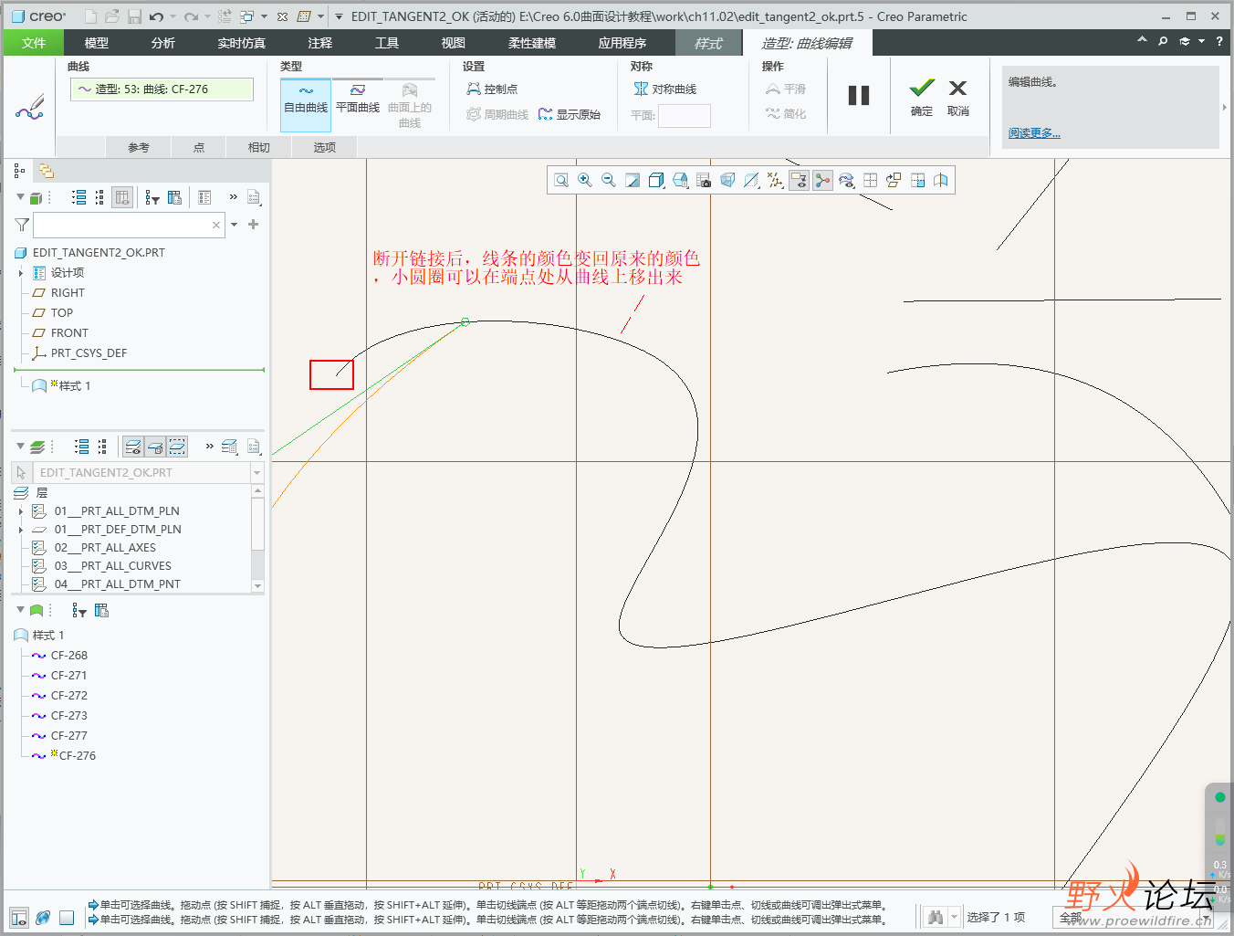1234x936 pixels.
Task: Click the Repaint screen icon
Action: (633, 180)
